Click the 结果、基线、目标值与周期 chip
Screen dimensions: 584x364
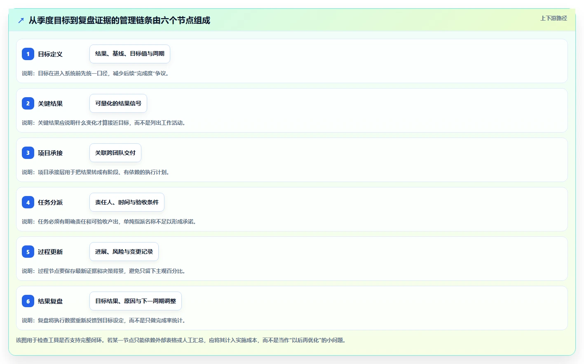pos(130,54)
